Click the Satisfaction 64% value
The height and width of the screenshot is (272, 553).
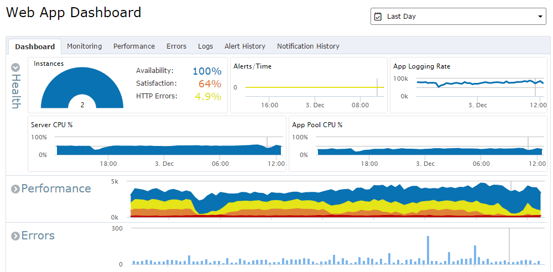click(x=210, y=84)
